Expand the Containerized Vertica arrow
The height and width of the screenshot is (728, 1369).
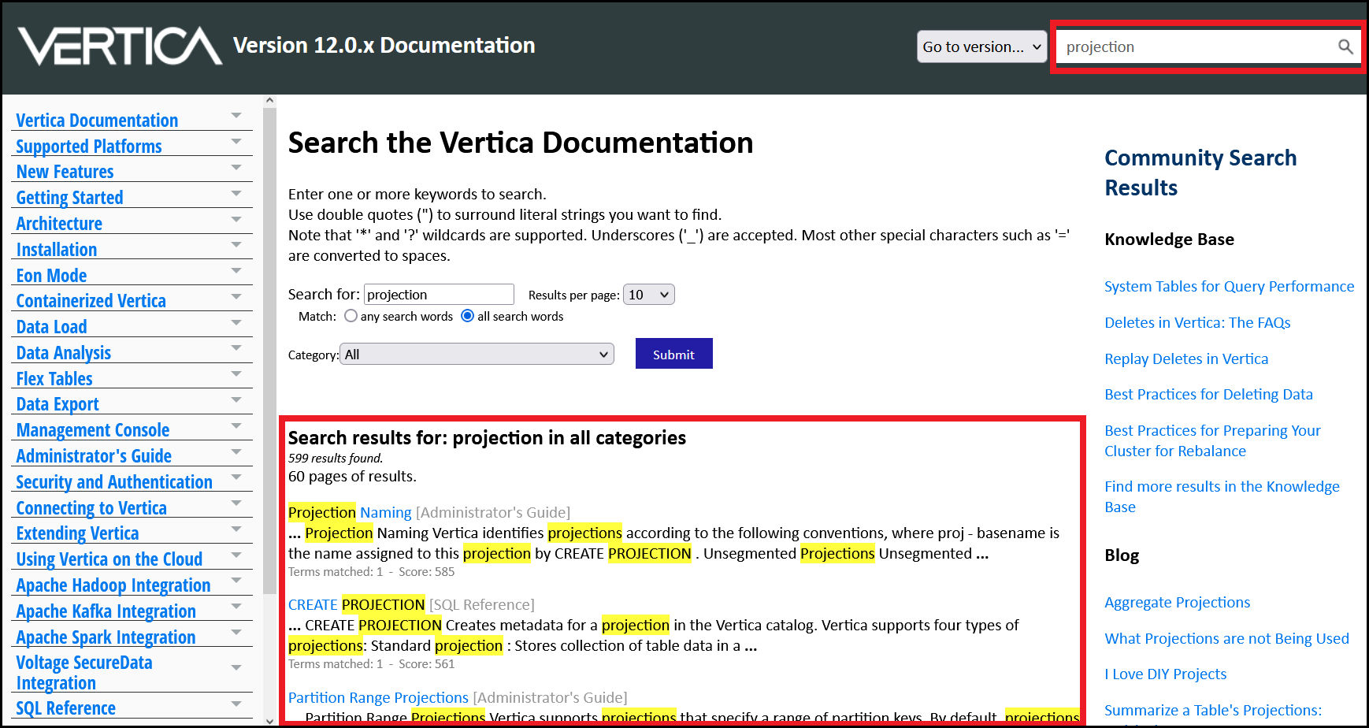point(236,297)
